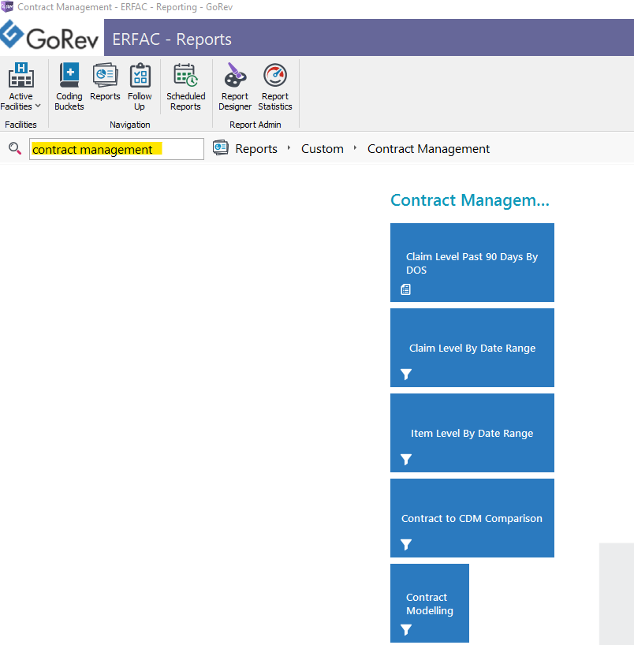This screenshot has width=634, height=645.
Task: Launch the Report Designer
Action: point(235,87)
